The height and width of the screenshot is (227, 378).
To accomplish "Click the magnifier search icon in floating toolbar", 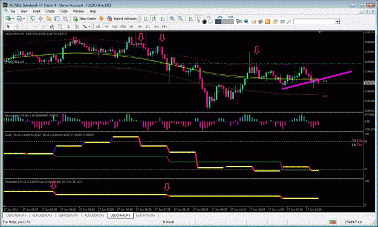I will [289, 22].
